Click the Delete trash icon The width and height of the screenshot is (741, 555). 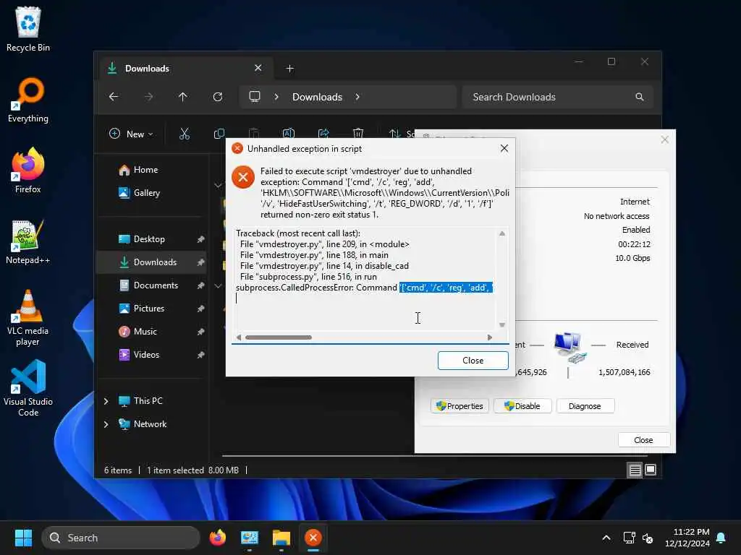click(x=358, y=133)
